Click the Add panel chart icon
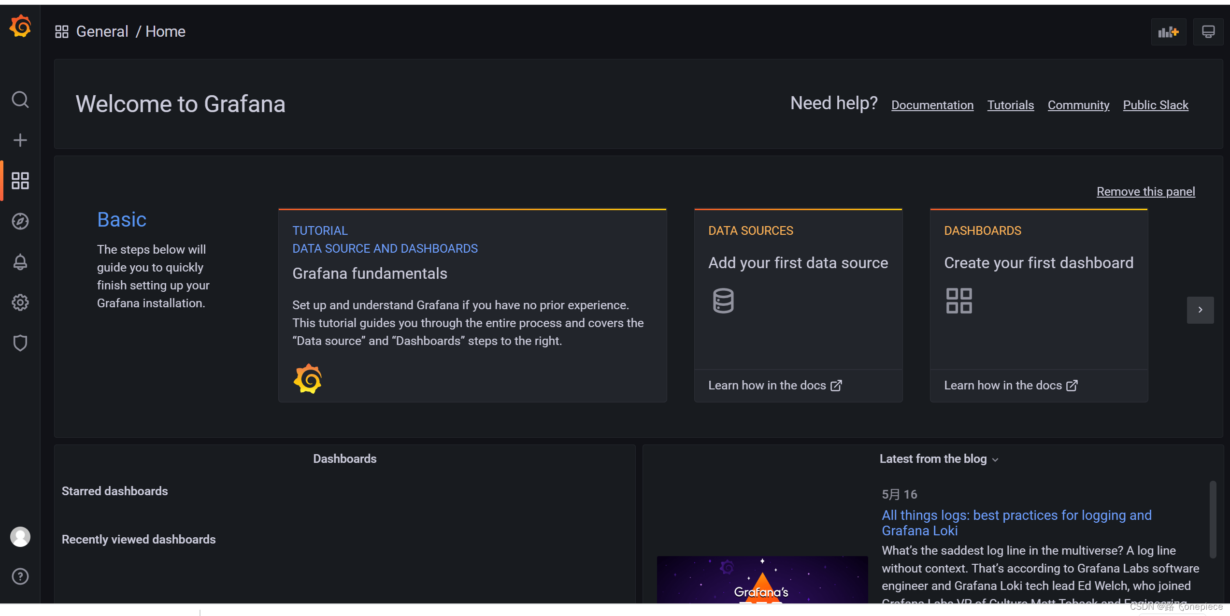The height and width of the screenshot is (616, 1230). click(x=1168, y=32)
